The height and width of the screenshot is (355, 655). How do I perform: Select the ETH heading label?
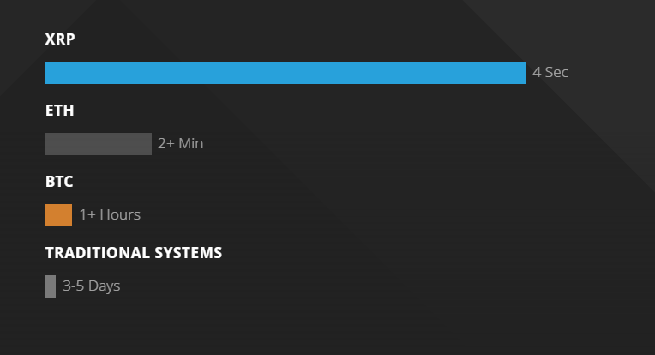[59, 111]
